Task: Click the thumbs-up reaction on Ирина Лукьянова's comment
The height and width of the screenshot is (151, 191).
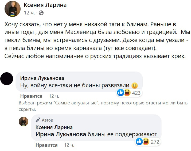Action: click(x=120, y=93)
